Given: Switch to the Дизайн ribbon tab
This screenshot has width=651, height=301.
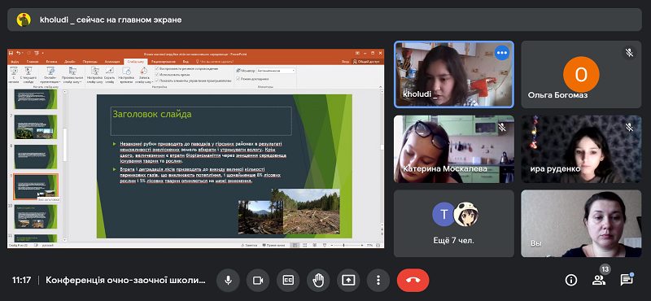Looking at the screenshot, I should click(69, 62).
